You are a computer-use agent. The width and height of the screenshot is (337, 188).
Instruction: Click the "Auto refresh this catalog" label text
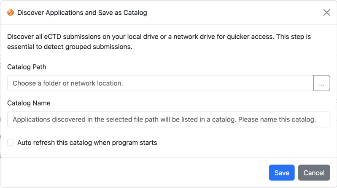87,143
